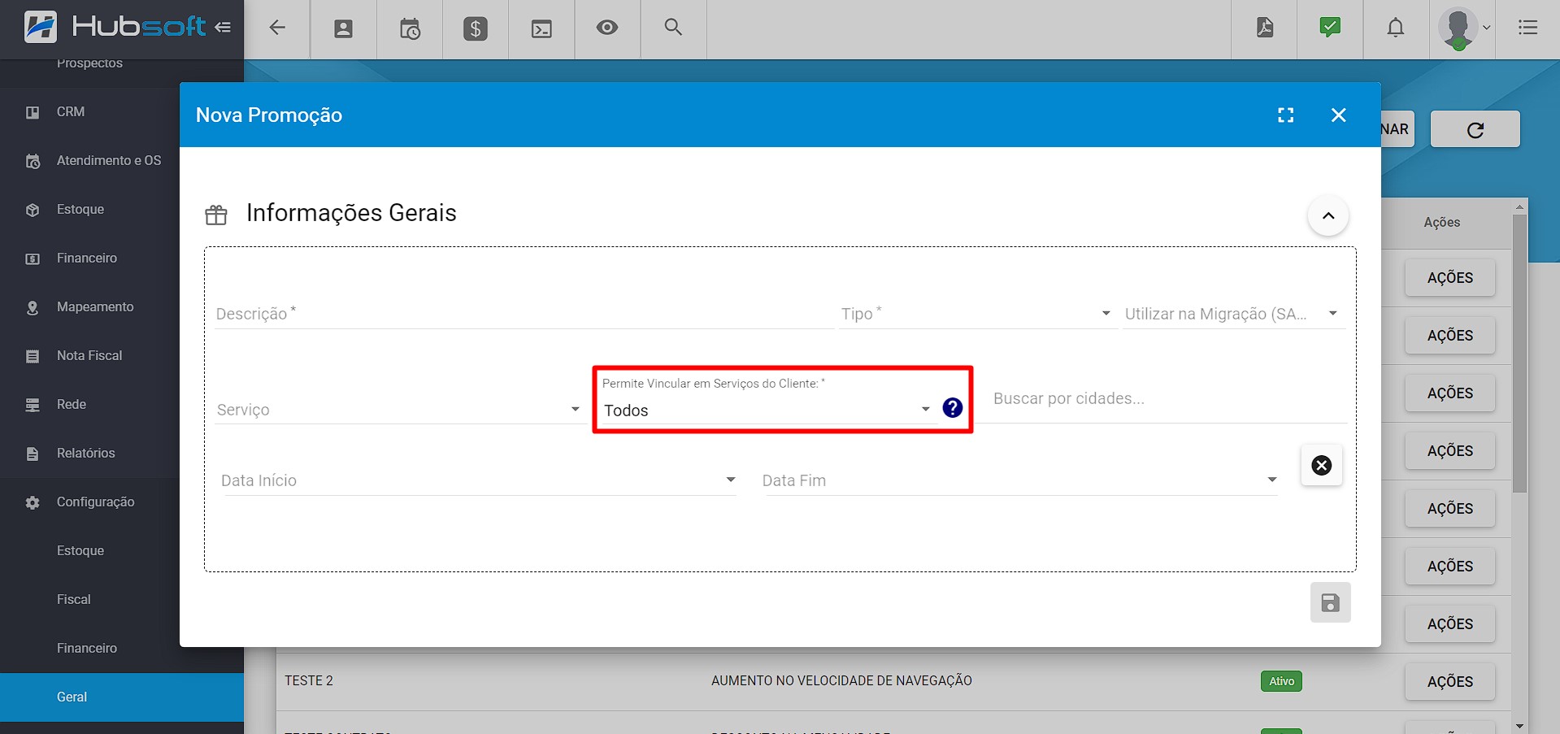Click the help question mark icon
Viewport: 1560px width, 734px height.
[953, 408]
